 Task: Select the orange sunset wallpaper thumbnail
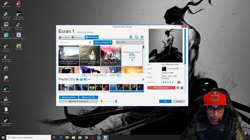click(132, 70)
